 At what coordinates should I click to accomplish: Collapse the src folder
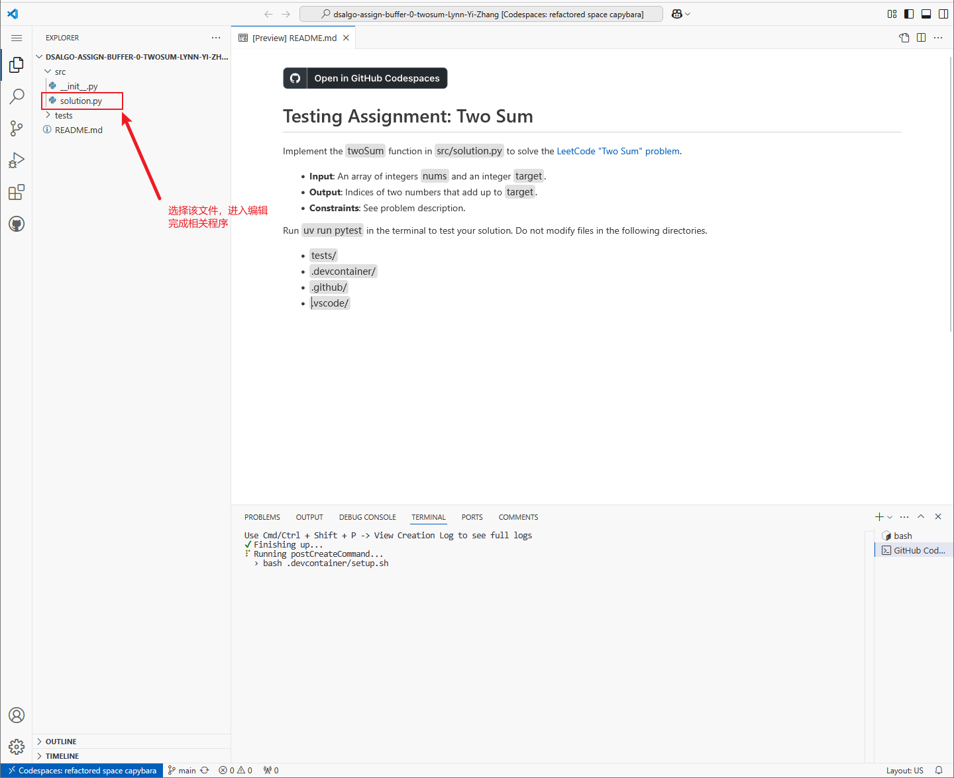60,72
